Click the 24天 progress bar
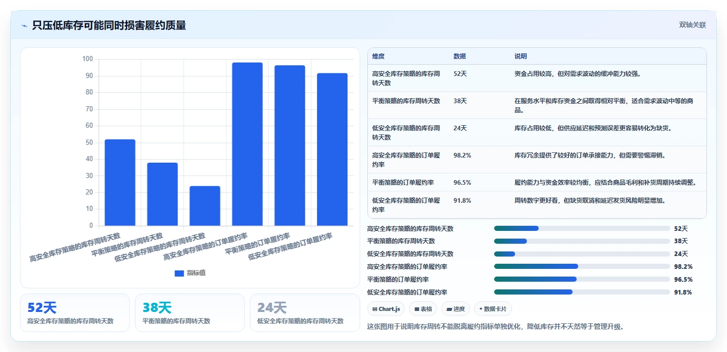Viewport: 727px width, 352px height. [x=582, y=254]
